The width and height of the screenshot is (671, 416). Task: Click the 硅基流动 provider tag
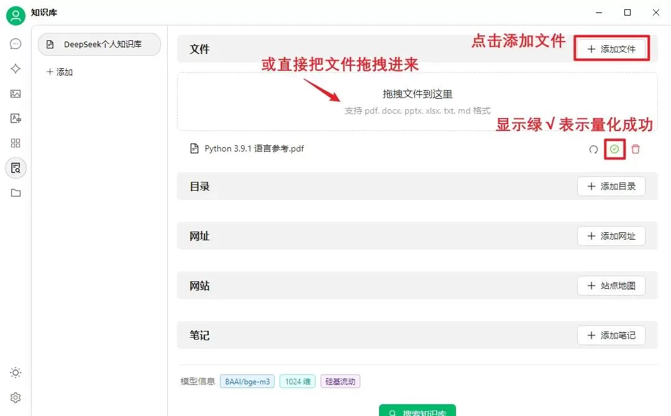click(x=340, y=381)
